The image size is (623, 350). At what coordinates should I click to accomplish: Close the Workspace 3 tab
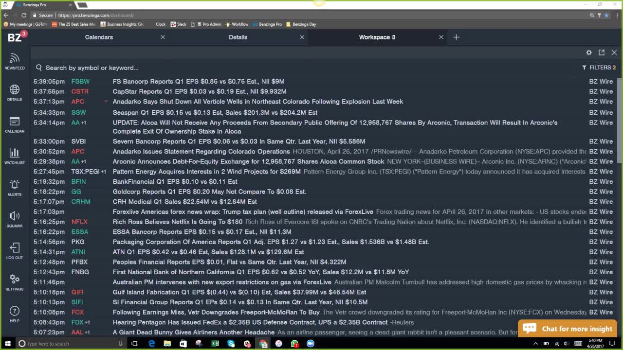441,37
